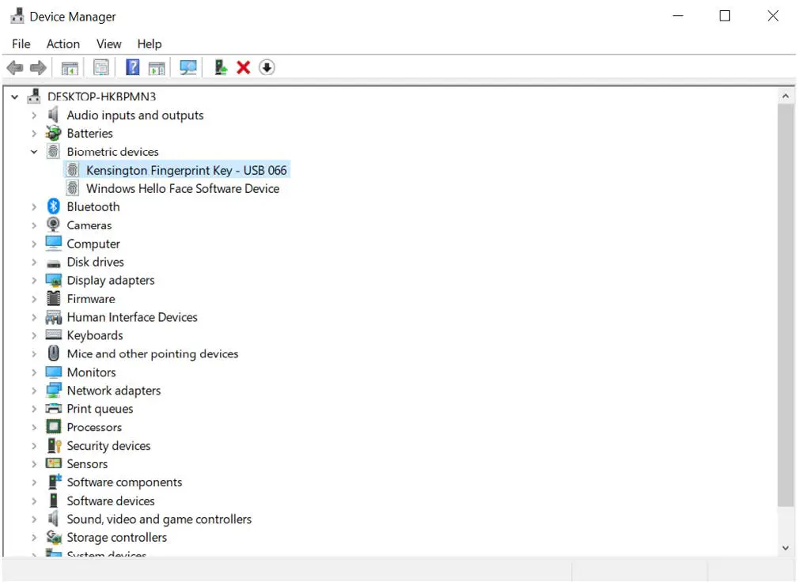Click the Mice and pointing devices icon
Image resolution: width=799 pixels, height=582 pixels.
click(54, 353)
